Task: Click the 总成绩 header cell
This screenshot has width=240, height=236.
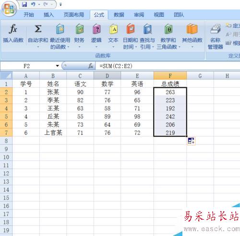Action: [170, 84]
